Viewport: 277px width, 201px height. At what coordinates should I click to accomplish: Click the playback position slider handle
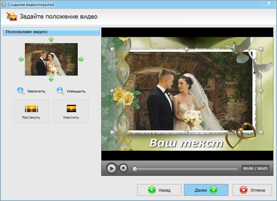pyautogui.click(x=135, y=169)
